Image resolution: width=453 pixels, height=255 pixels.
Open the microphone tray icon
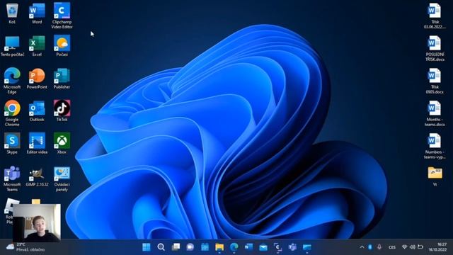pyautogui.click(x=379, y=247)
